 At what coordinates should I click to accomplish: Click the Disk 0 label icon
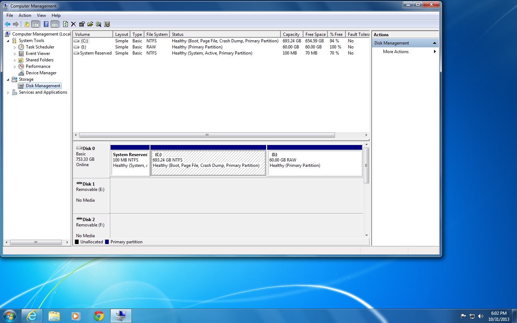pos(79,148)
